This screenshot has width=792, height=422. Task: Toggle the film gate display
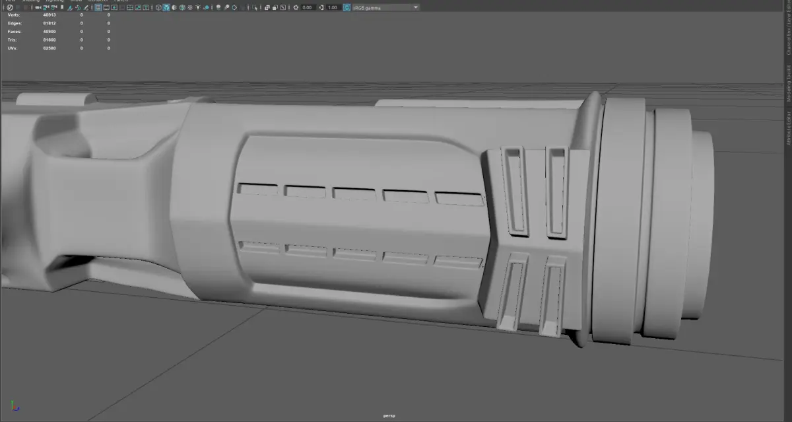coord(106,7)
